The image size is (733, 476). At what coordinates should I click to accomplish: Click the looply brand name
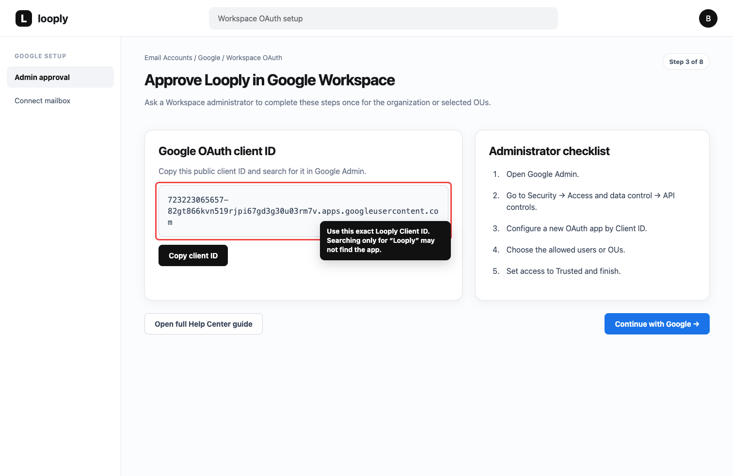click(53, 18)
